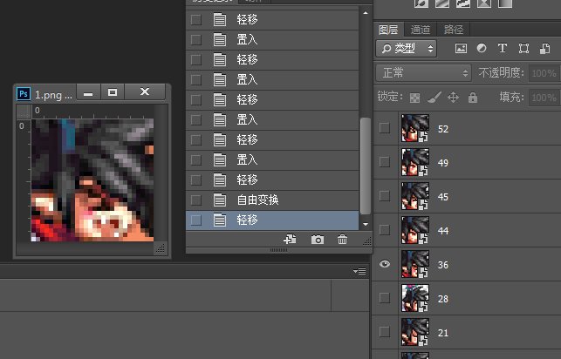Select layer 49 thumbnail
This screenshot has height=359, width=561.
pyautogui.click(x=415, y=162)
